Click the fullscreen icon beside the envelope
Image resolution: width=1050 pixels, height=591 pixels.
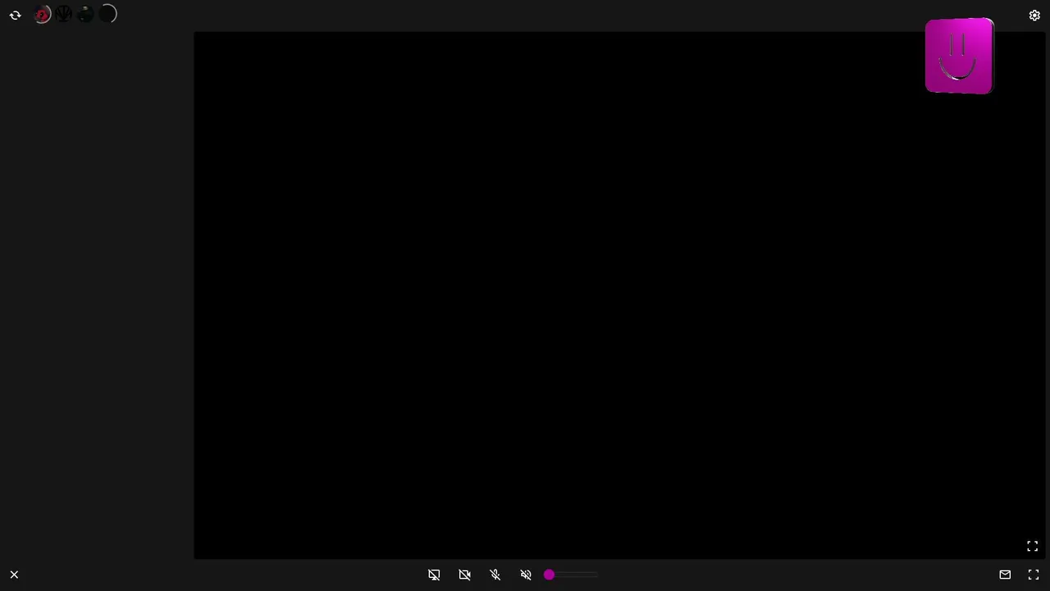[1034, 575]
